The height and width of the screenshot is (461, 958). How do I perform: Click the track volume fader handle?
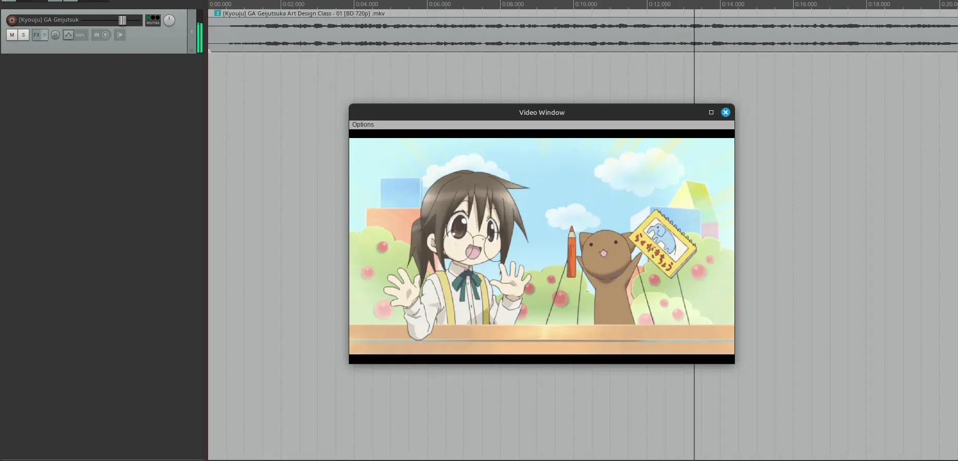[x=122, y=20]
